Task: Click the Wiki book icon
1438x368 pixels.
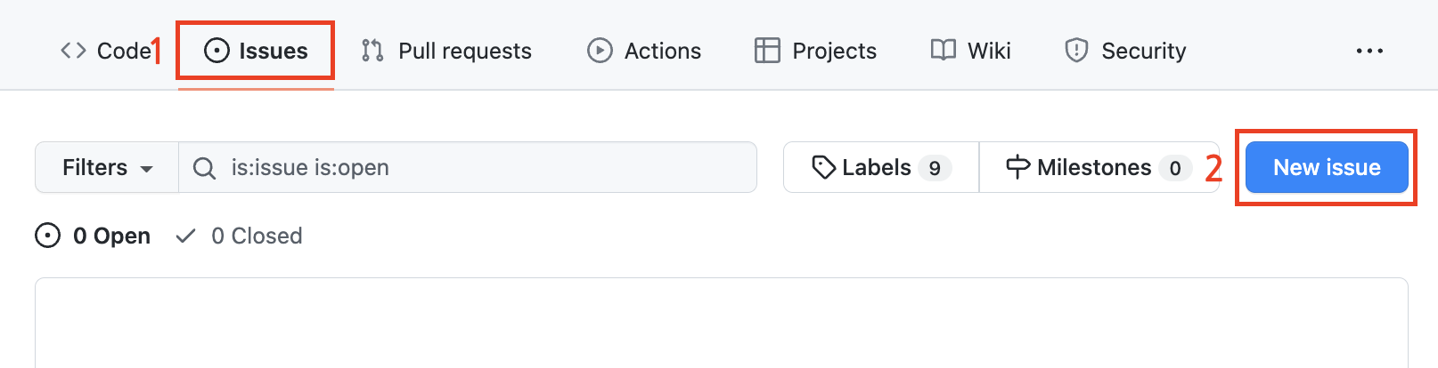Action: point(944,50)
